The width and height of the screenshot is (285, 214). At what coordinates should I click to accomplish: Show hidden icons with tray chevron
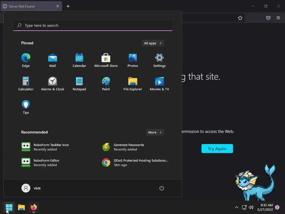click(237, 207)
